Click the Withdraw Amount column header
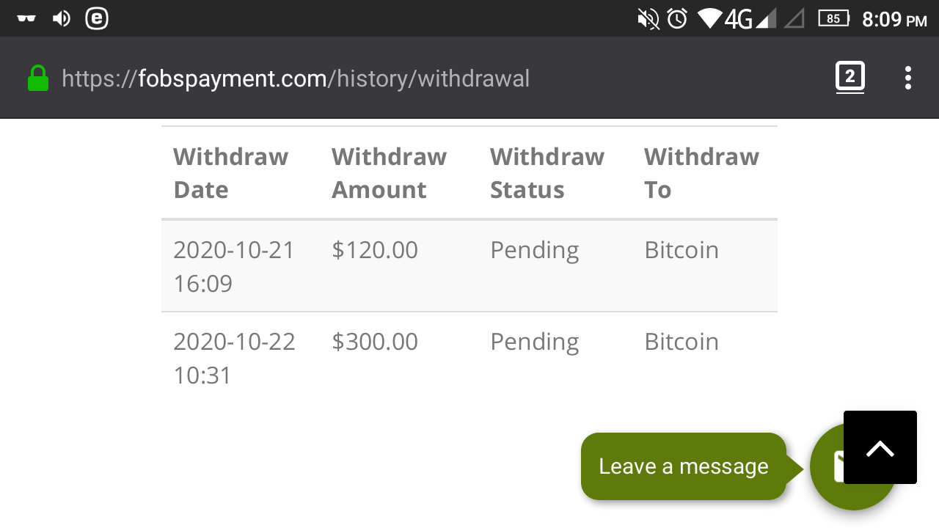Viewport: 939px width, 528px height. (x=389, y=173)
